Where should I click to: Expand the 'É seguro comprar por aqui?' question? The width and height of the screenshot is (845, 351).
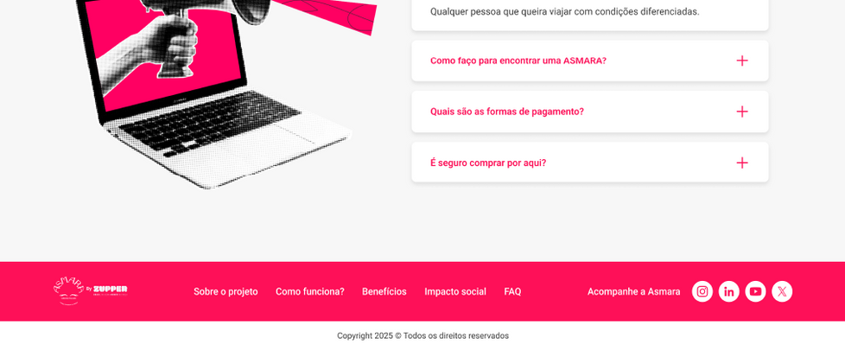(x=590, y=163)
